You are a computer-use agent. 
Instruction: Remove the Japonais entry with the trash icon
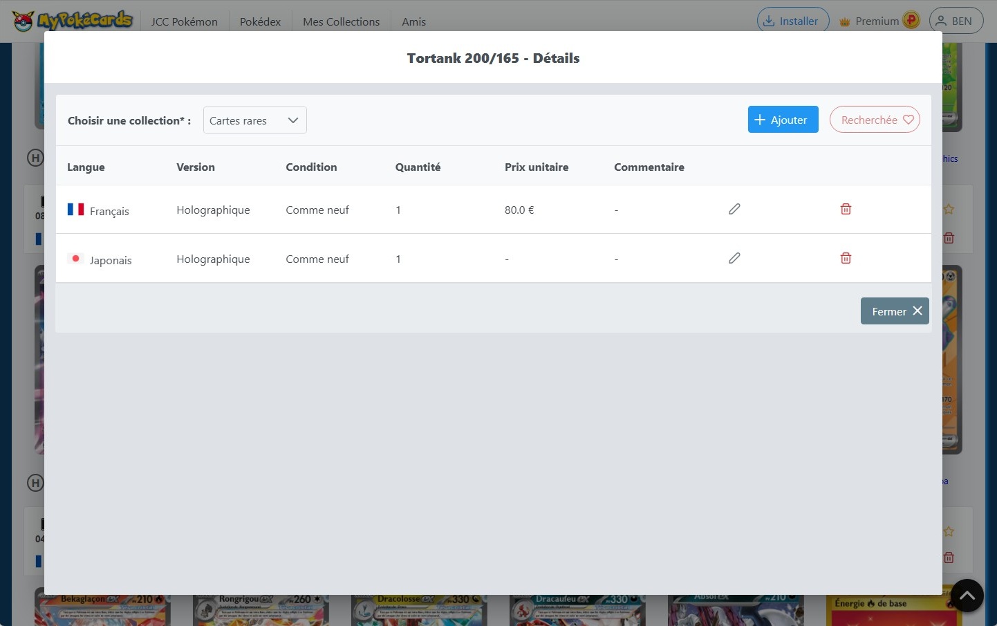[x=846, y=258]
